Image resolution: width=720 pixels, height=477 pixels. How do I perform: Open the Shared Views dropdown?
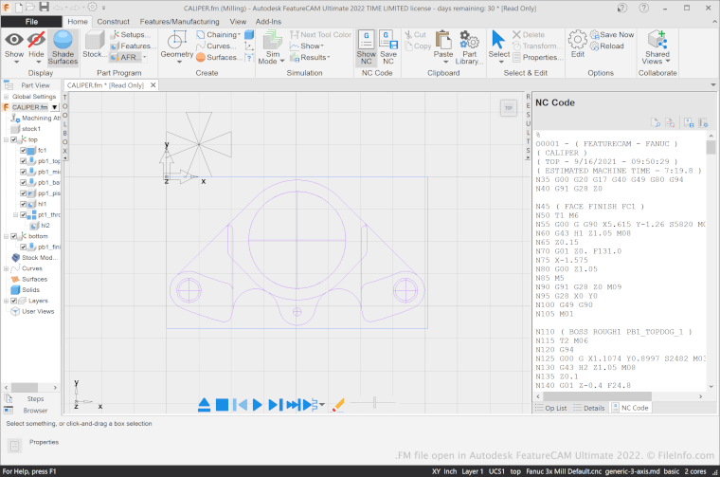[657, 57]
